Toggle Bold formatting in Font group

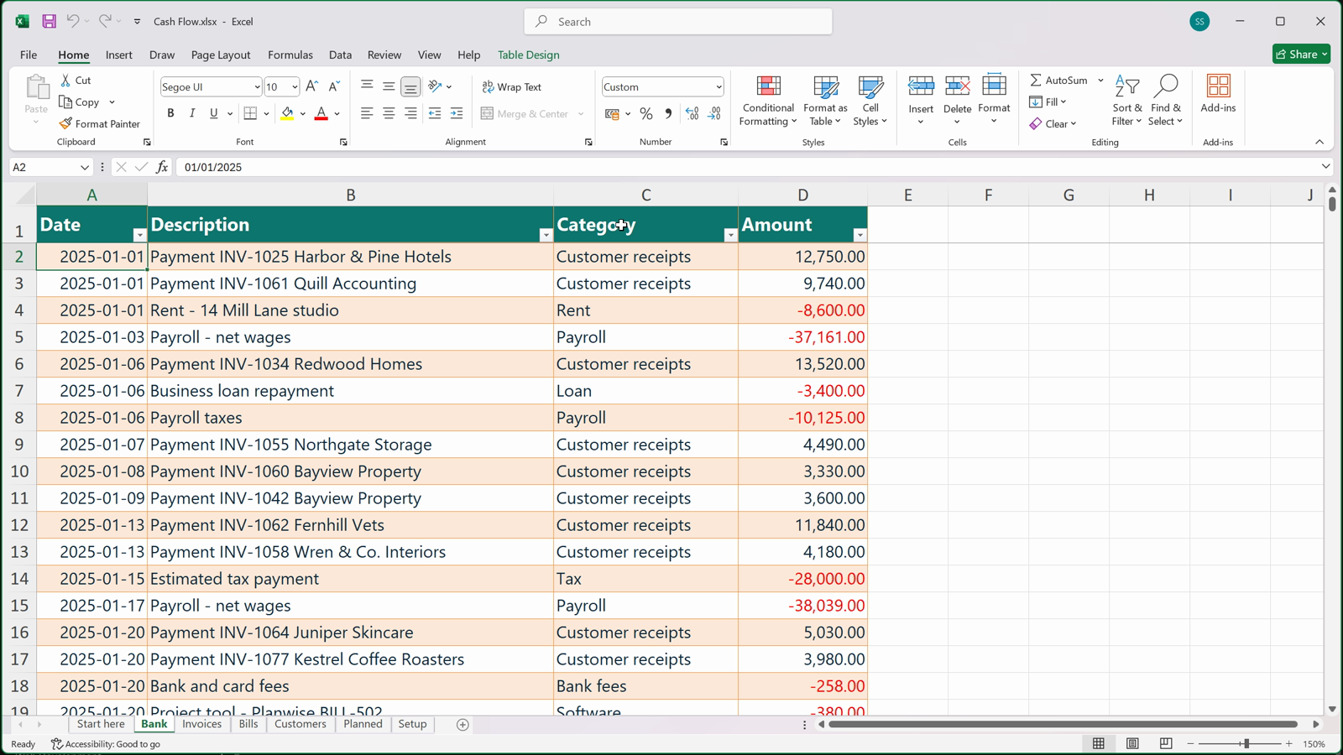point(170,113)
